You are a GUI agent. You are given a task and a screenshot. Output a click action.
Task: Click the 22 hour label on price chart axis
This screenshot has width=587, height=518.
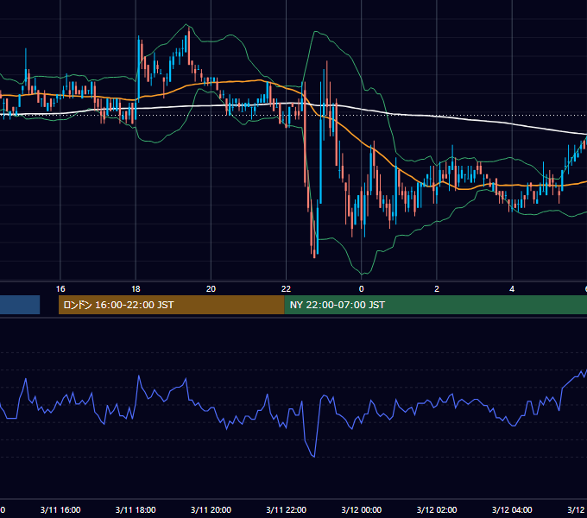pyautogui.click(x=286, y=289)
